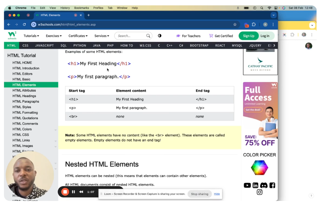The width and height of the screenshot is (318, 207).
Task: Click the Hide link in sharing bar
Action: pos(217,194)
